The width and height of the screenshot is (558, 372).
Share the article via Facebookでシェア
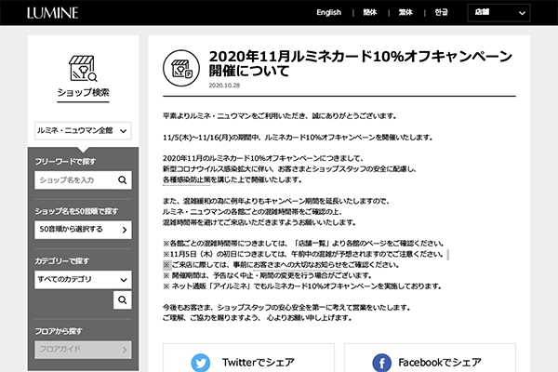coord(430,360)
